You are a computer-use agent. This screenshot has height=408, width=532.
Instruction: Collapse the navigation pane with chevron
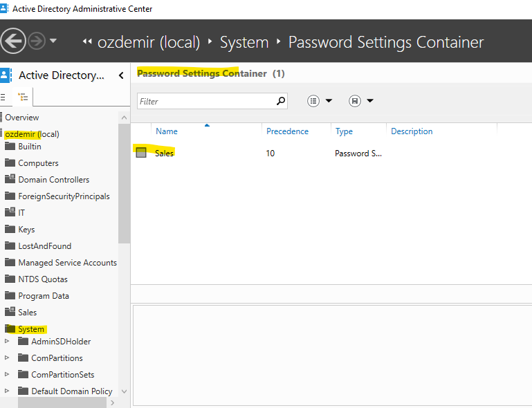(121, 75)
